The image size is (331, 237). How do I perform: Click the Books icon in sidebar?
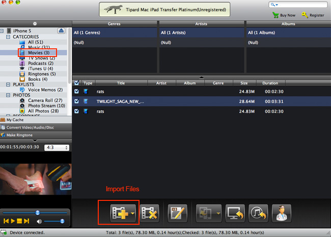tap(22, 79)
